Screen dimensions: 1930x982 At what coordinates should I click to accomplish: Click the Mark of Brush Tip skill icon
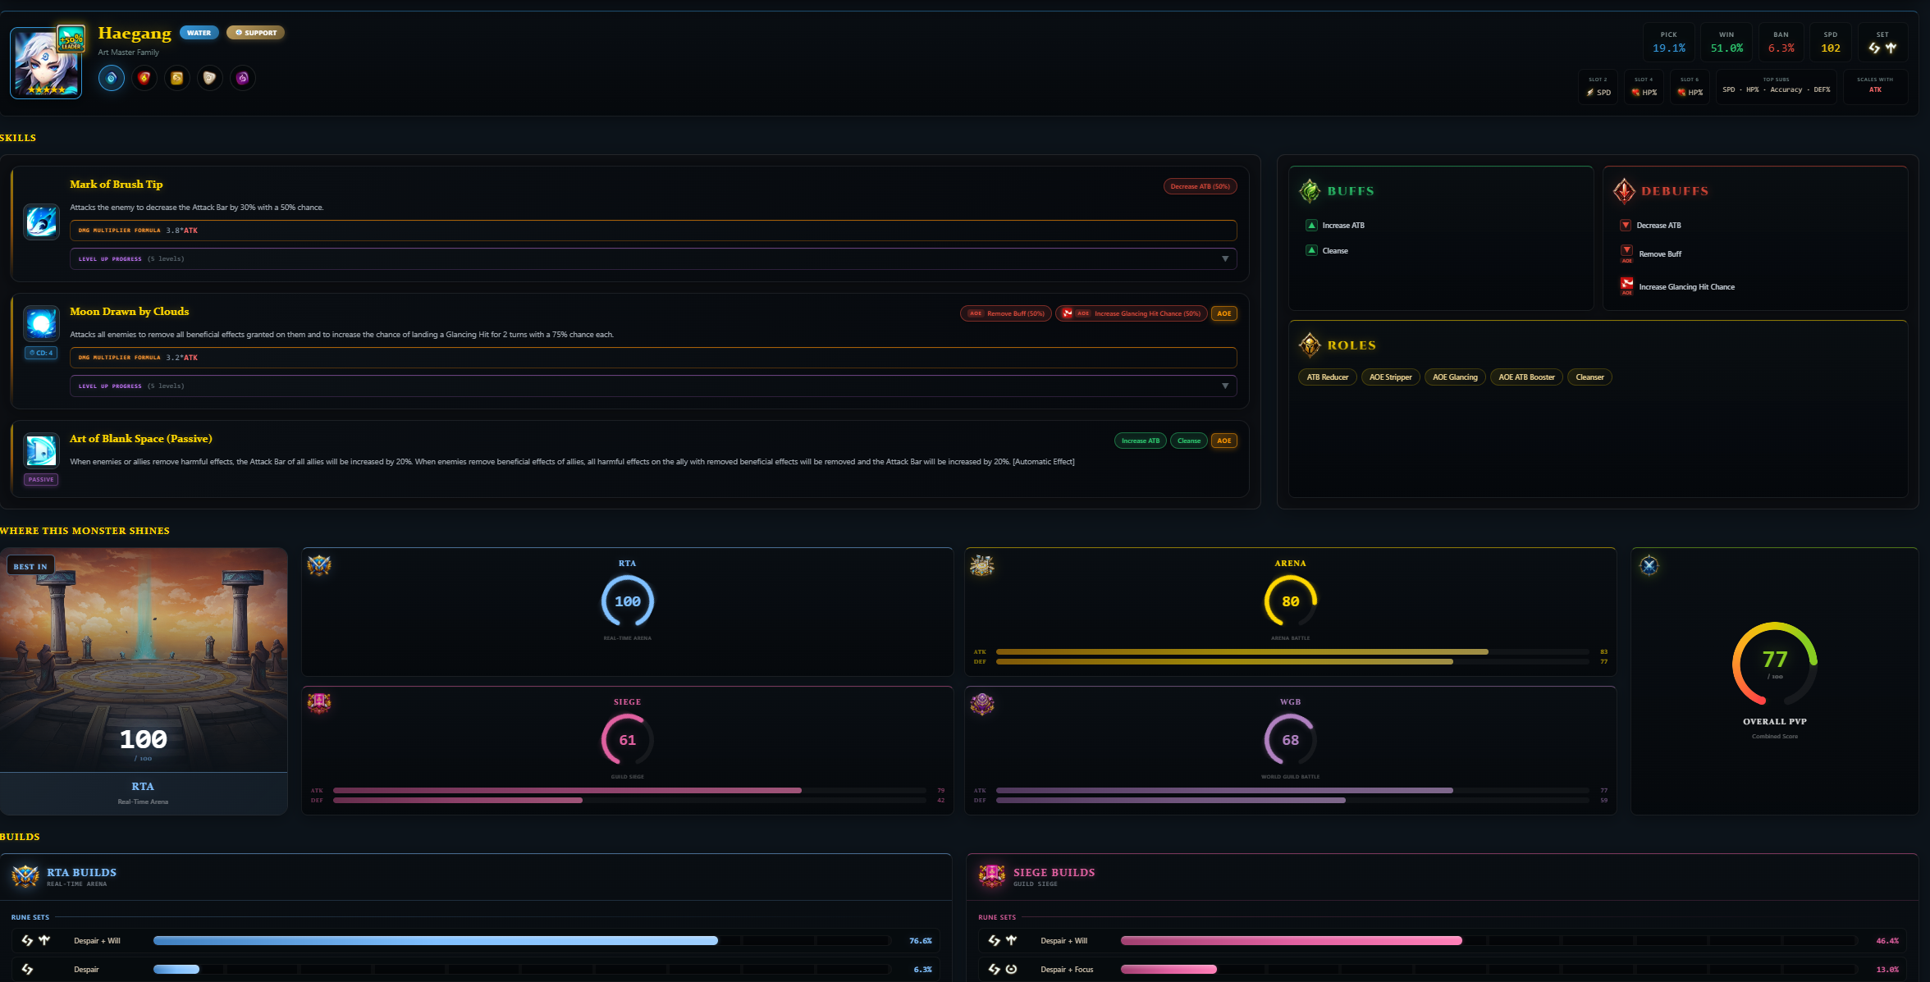click(41, 222)
